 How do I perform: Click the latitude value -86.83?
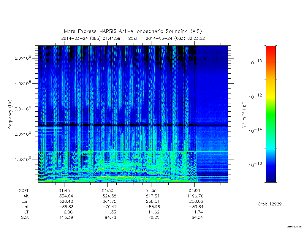pos(66,207)
